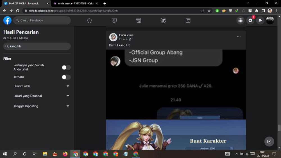281x158 pixels.
Task: Click the shield extension icon in toolbar
Action: tap(230, 11)
